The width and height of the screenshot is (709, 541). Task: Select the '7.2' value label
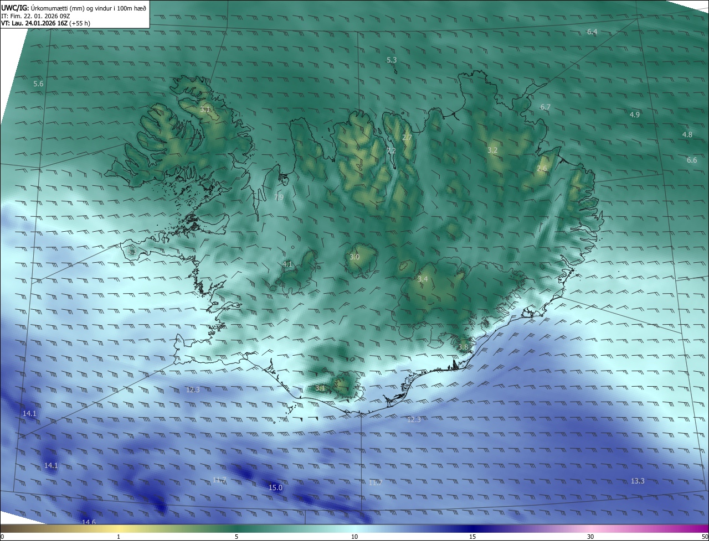[x=391, y=151]
